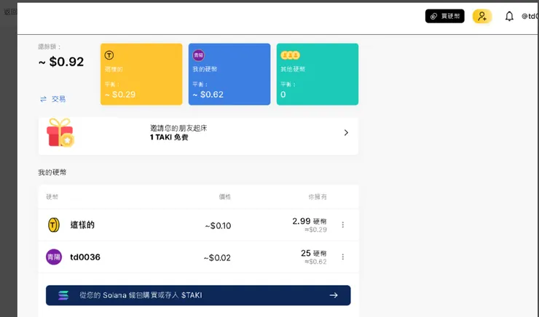Click the T coin icon on yellow card
This screenshot has width=539, height=317.
pyautogui.click(x=109, y=55)
